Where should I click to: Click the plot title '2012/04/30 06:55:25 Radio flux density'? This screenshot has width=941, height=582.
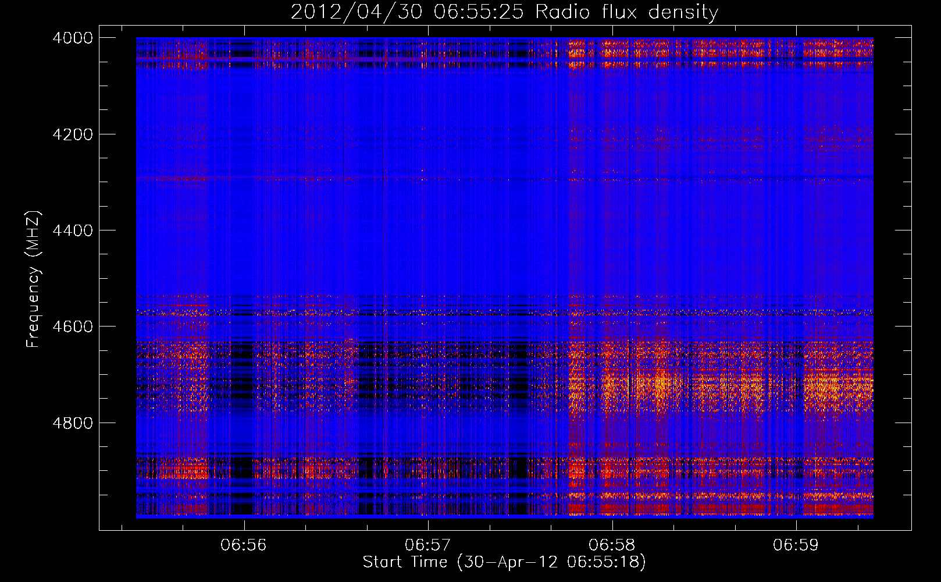[x=504, y=12]
